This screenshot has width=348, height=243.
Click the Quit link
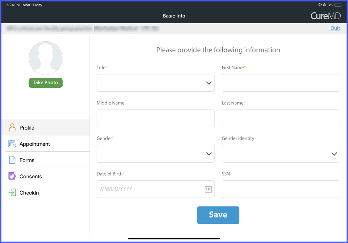335,28
